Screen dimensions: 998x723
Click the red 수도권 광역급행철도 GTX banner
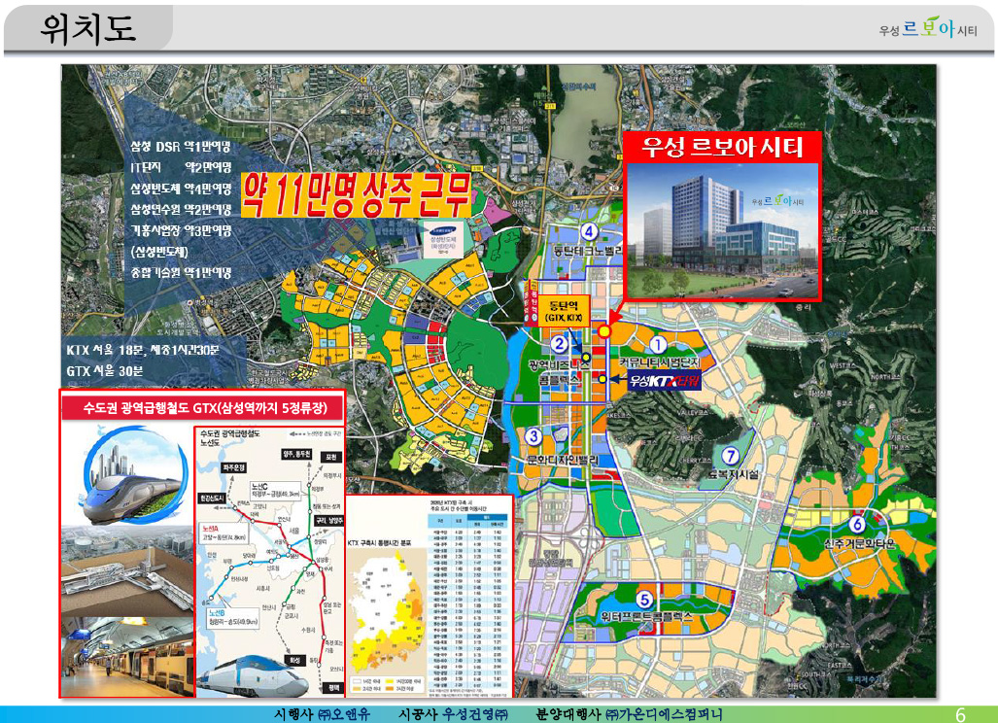[204, 407]
